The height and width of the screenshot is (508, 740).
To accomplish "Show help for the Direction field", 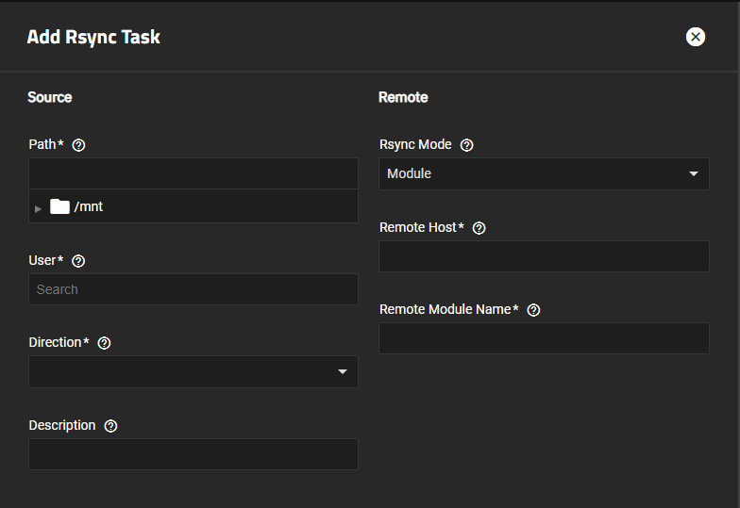I will (x=104, y=343).
